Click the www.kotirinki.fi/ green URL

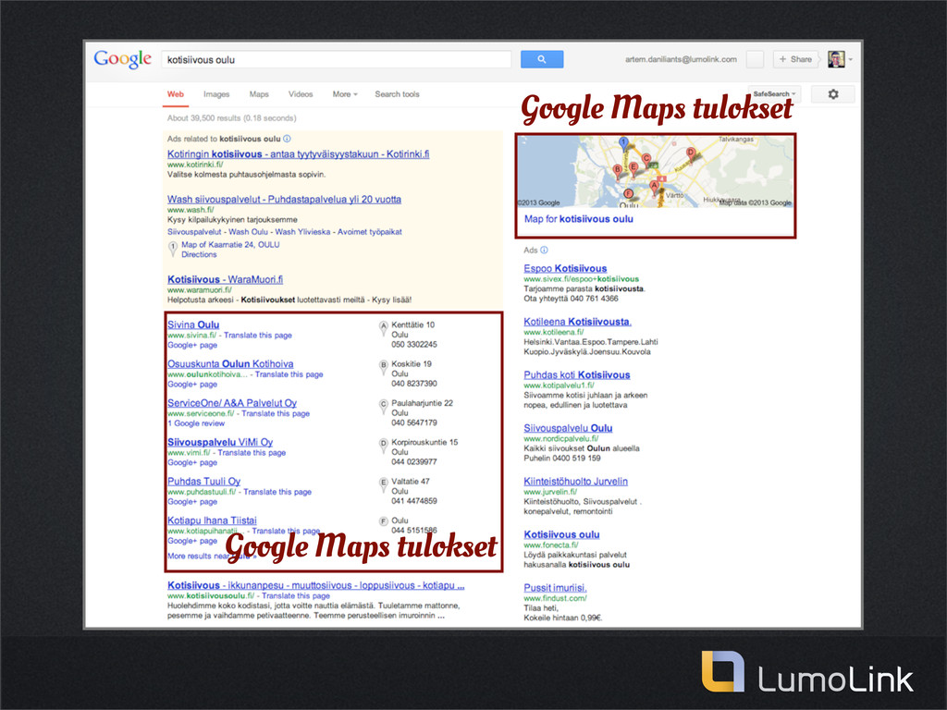pyautogui.click(x=195, y=165)
